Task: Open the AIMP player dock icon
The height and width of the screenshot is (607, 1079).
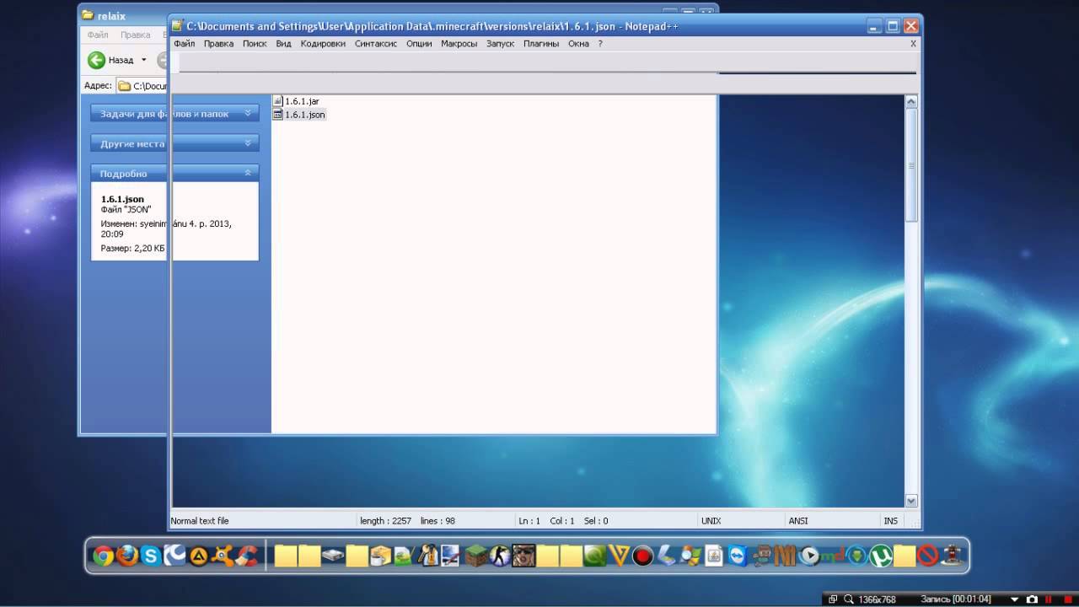Action: [x=198, y=556]
